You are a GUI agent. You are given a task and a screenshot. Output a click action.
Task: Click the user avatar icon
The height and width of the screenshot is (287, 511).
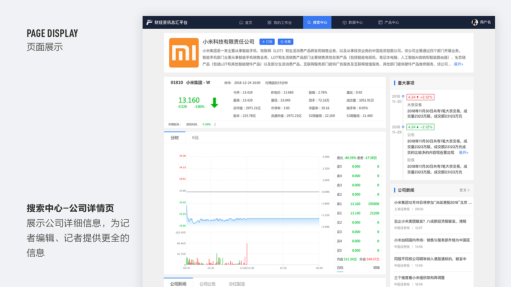(475, 22)
